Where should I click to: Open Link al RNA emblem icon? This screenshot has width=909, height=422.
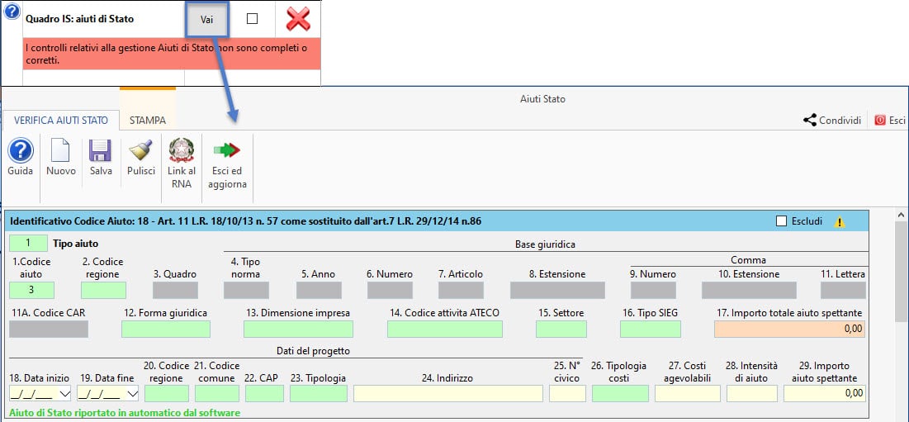[182, 153]
